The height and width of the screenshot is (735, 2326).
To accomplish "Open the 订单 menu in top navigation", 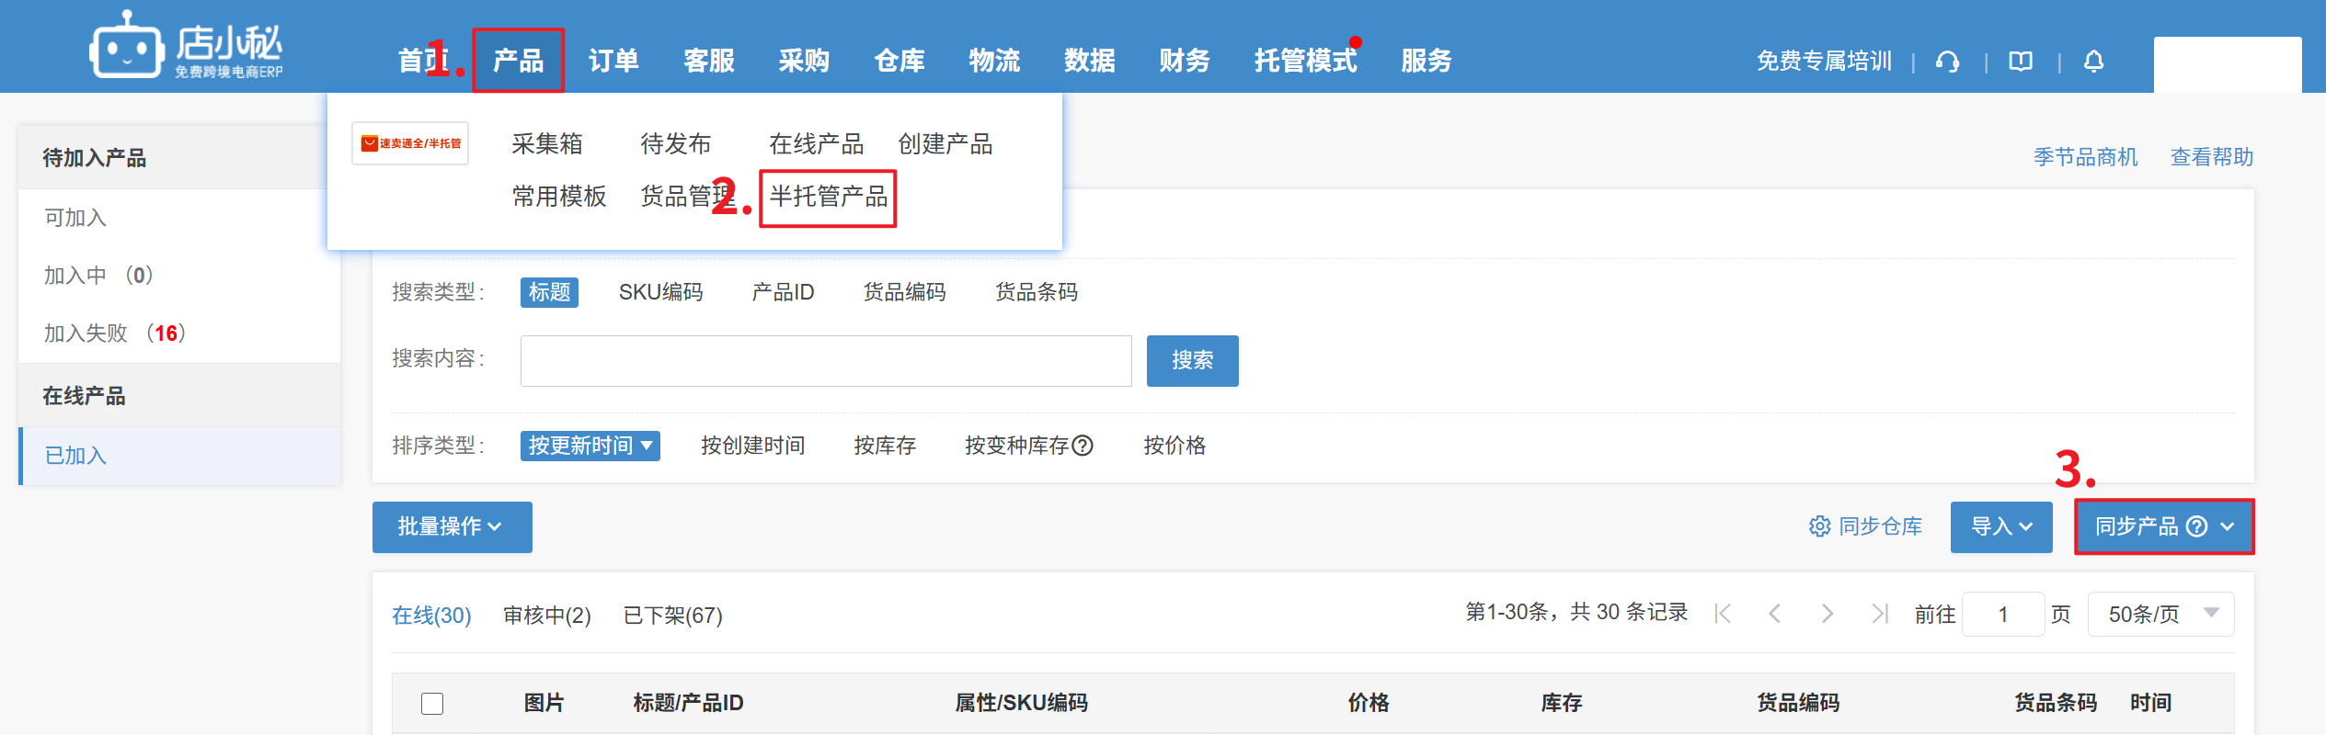I will click(613, 61).
